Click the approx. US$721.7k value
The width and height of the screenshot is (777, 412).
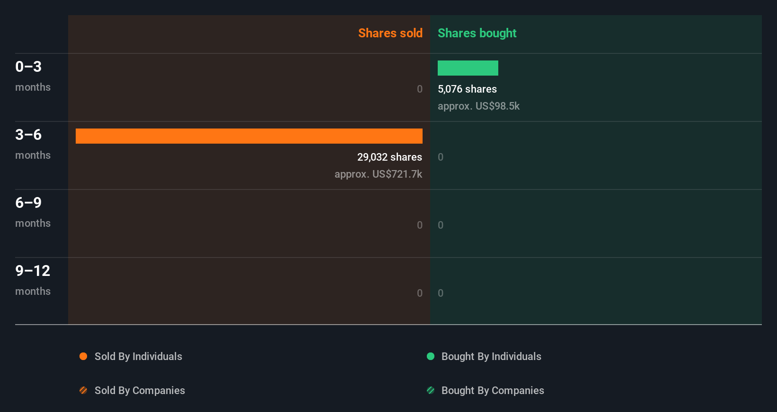pyautogui.click(x=378, y=174)
